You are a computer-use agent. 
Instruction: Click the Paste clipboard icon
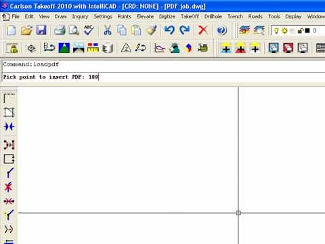tap(136, 30)
